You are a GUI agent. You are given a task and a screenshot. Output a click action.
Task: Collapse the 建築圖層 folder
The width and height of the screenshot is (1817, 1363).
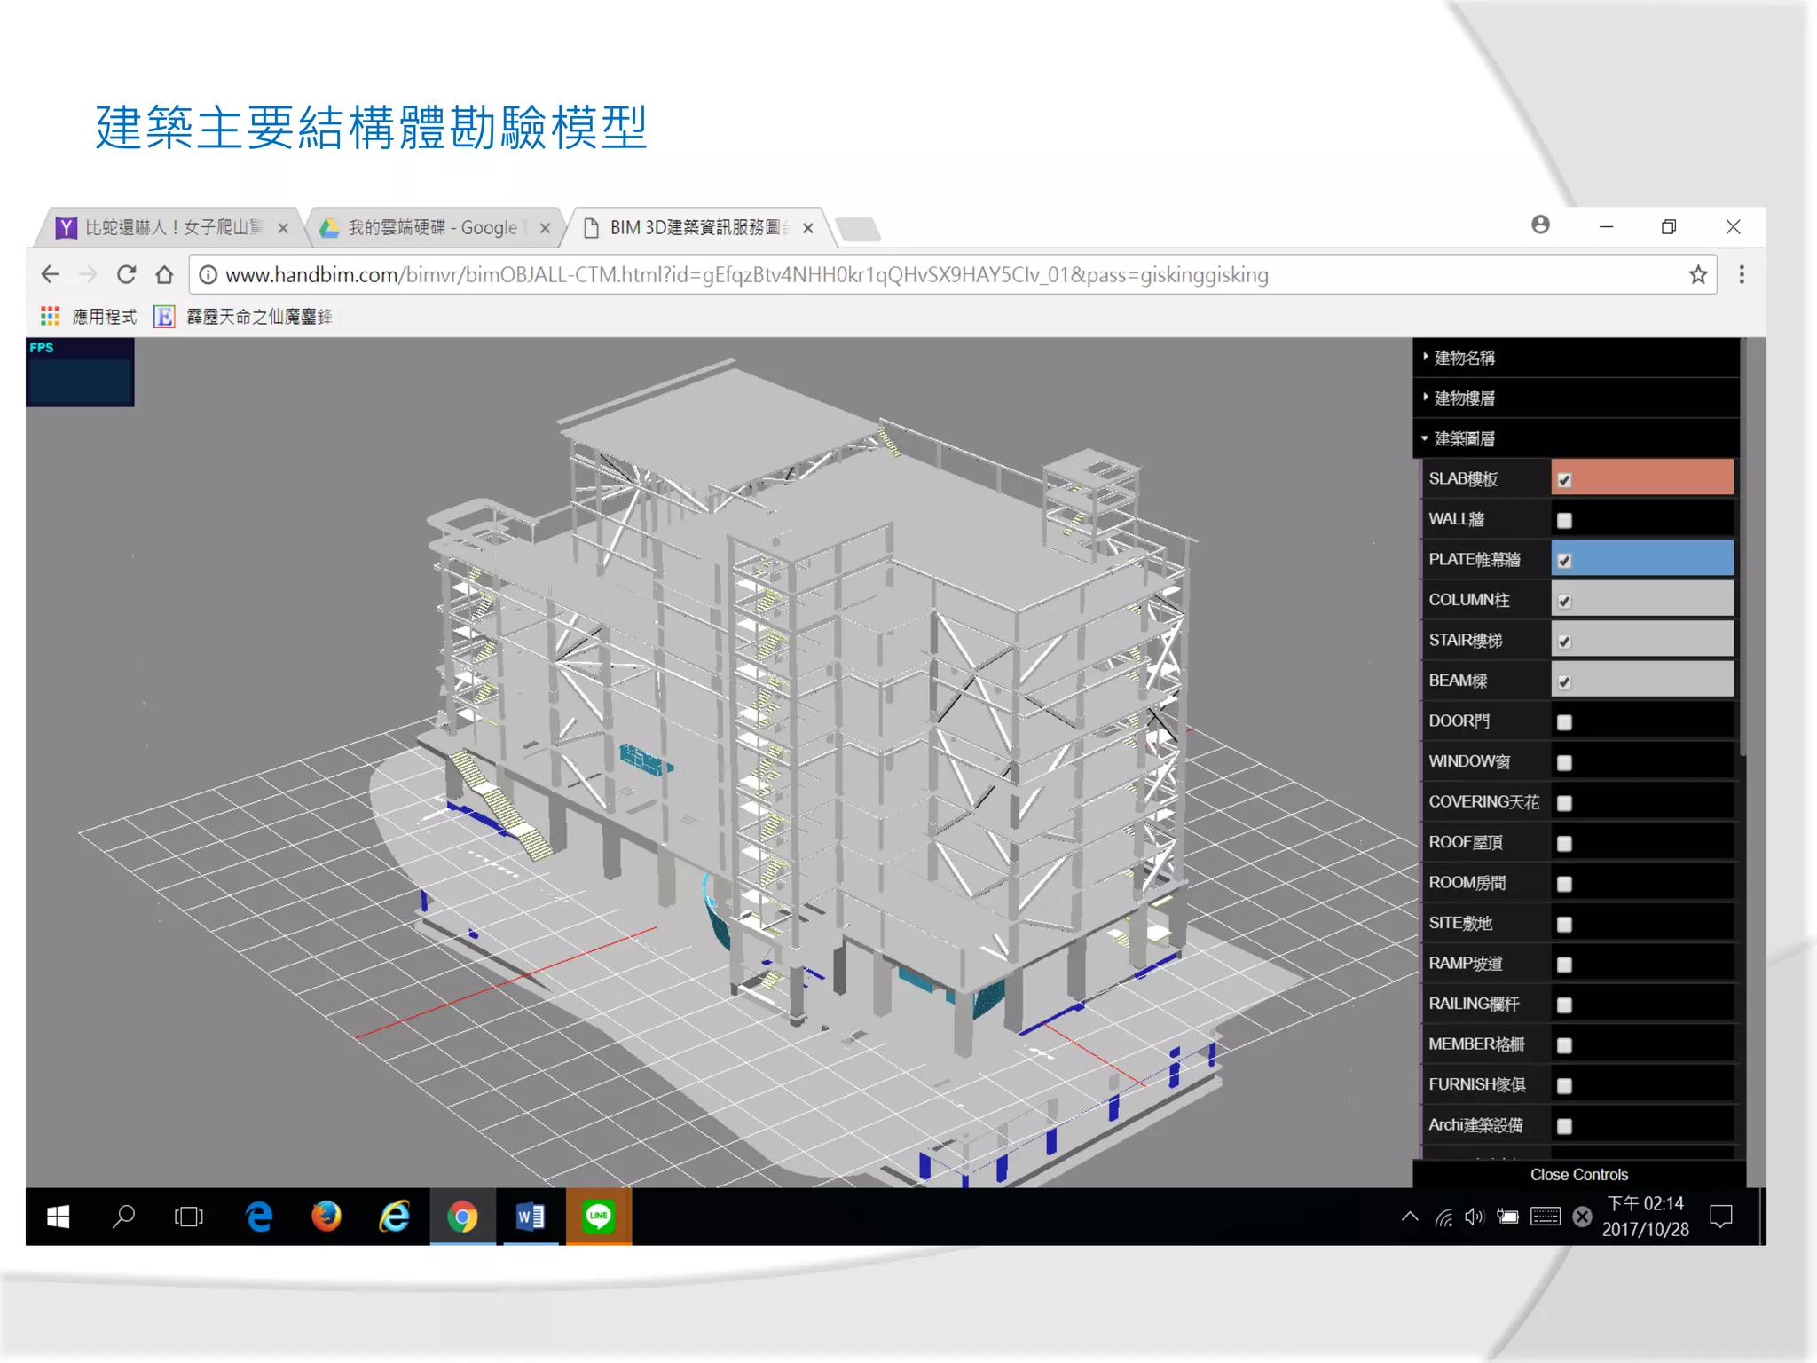click(x=1576, y=438)
